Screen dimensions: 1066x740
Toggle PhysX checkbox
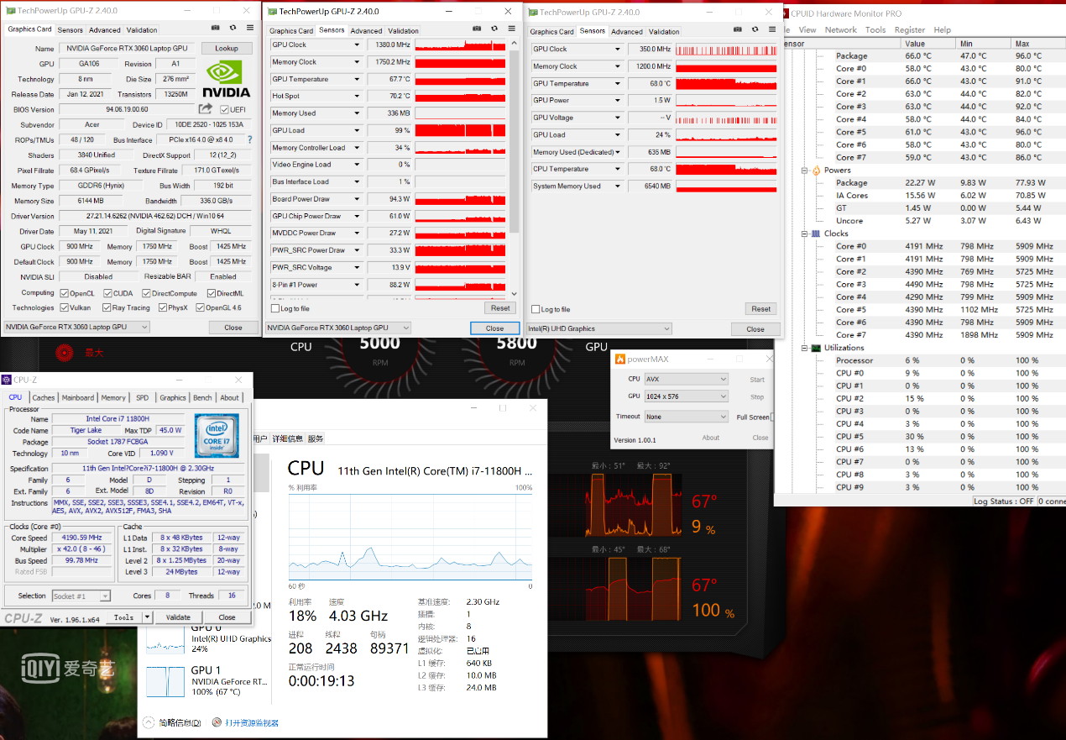(x=161, y=307)
